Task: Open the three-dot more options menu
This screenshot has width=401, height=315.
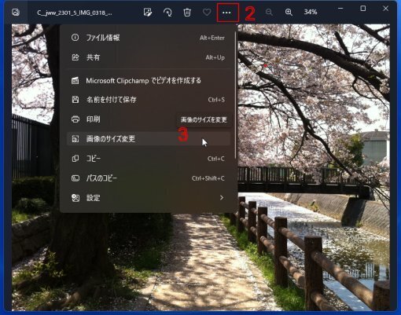Action: 226,13
